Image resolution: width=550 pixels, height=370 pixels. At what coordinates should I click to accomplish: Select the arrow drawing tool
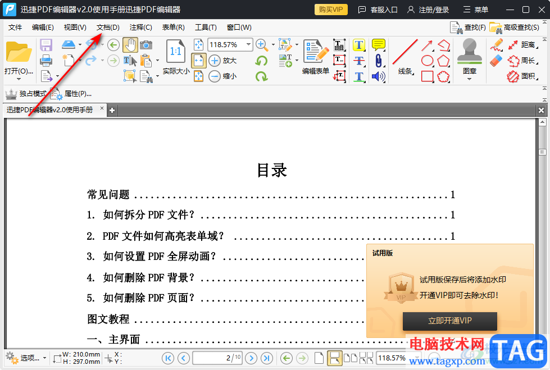tap(427, 45)
